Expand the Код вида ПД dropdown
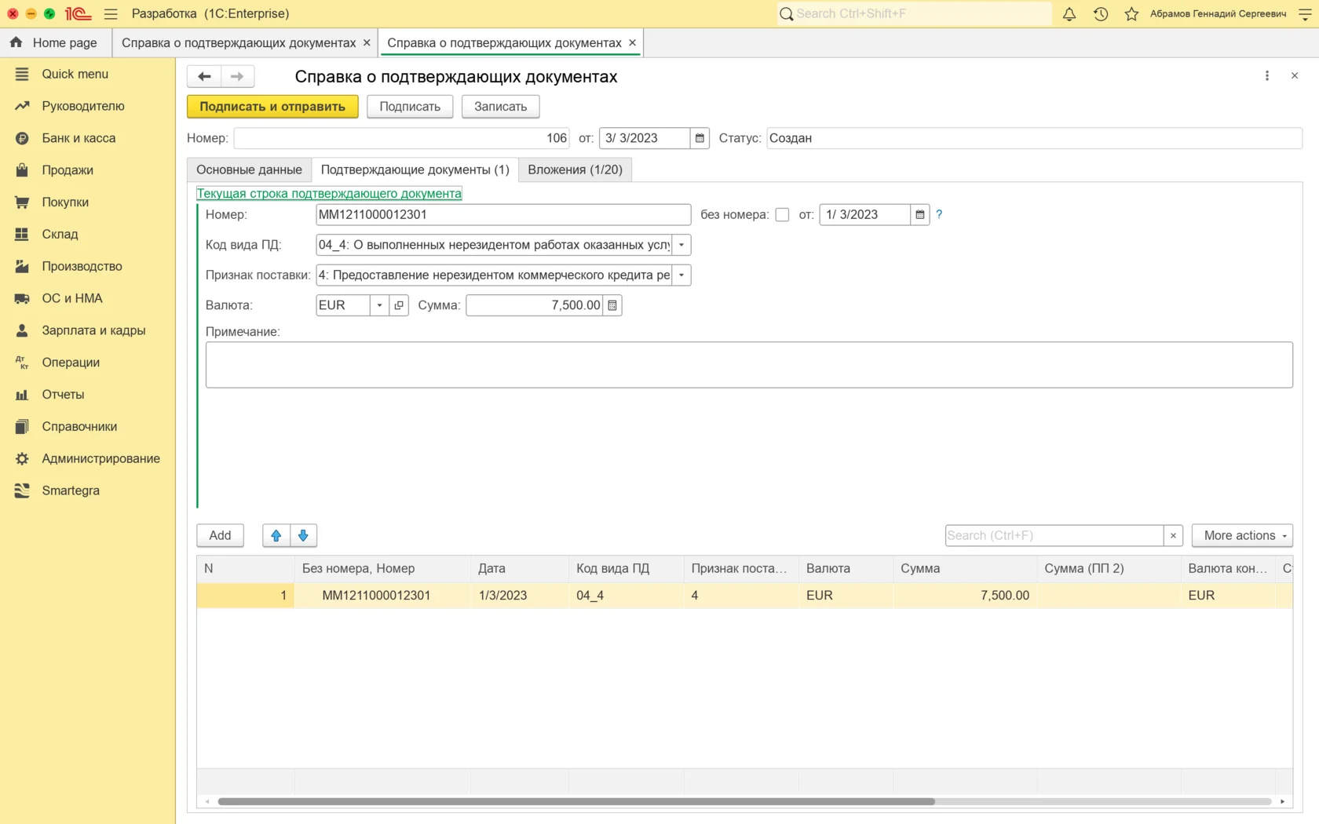1319x824 pixels. pos(681,245)
